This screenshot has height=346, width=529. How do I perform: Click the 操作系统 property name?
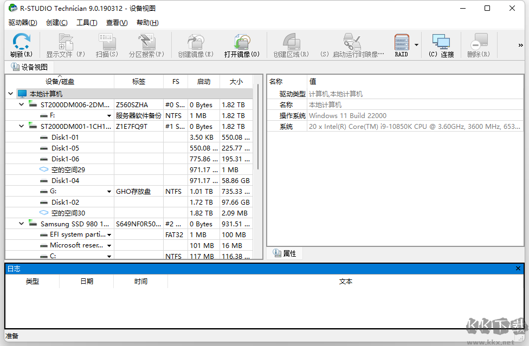(292, 115)
